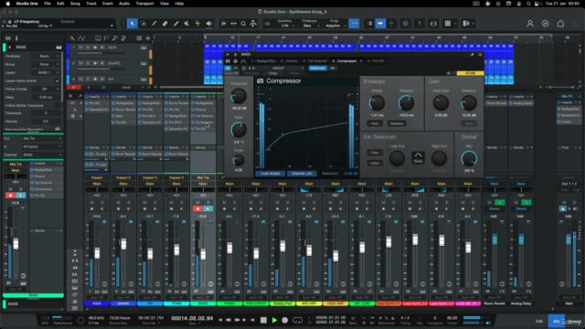The height and width of the screenshot is (329, 585).
Task: Open the Audio menu
Action: click(x=124, y=4)
